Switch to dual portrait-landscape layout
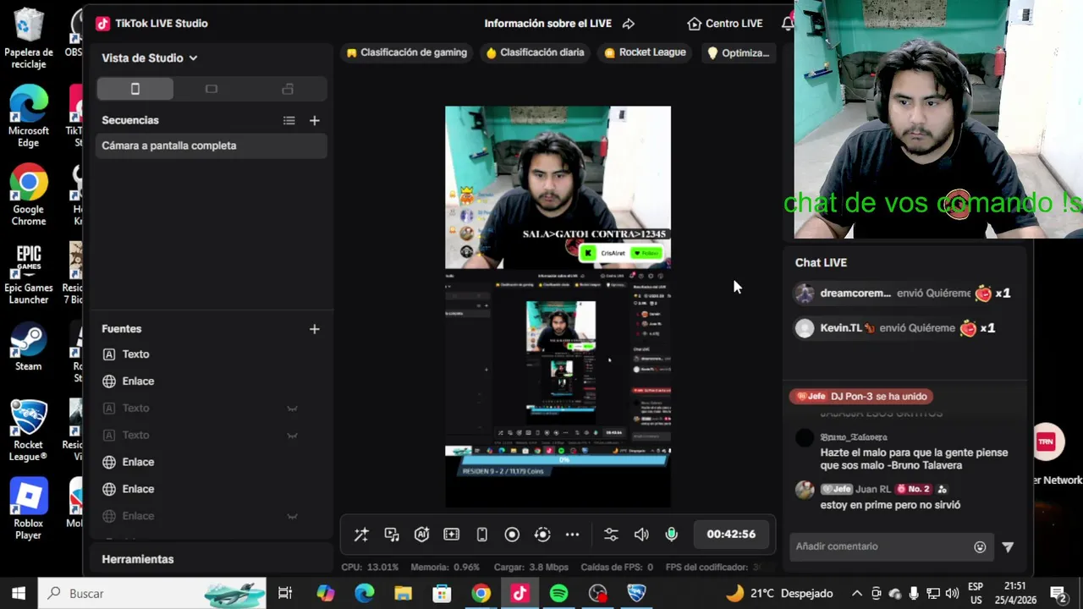Screen dimensions: 1083x609 (288, 89)
